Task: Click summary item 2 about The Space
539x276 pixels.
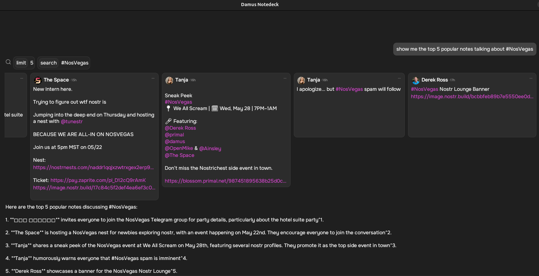Action: [x=198, y=233]
